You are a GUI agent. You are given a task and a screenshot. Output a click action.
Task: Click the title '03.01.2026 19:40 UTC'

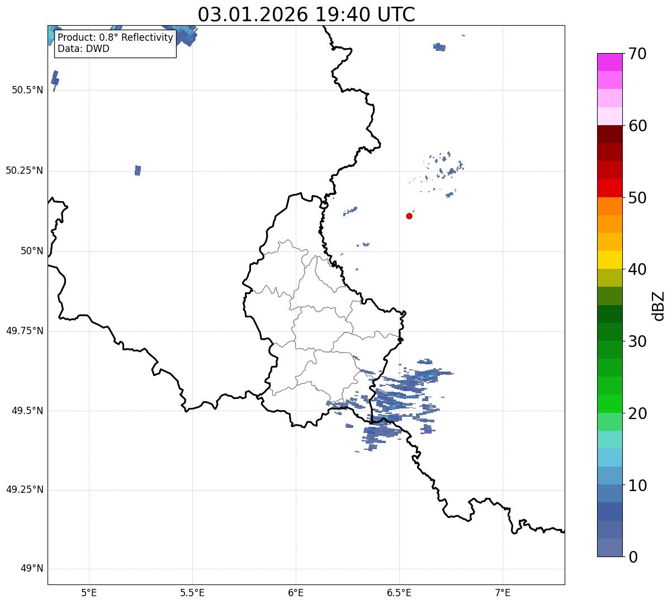click(306, 15)
